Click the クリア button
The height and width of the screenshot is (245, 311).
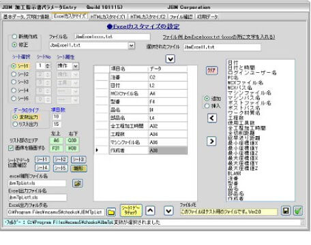click(x=211, y=71)
